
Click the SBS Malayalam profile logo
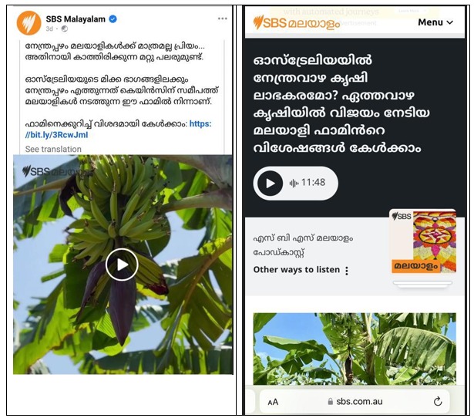29,23
